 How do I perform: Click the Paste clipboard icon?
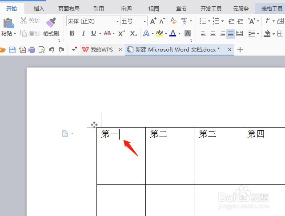tap(8, 23)
